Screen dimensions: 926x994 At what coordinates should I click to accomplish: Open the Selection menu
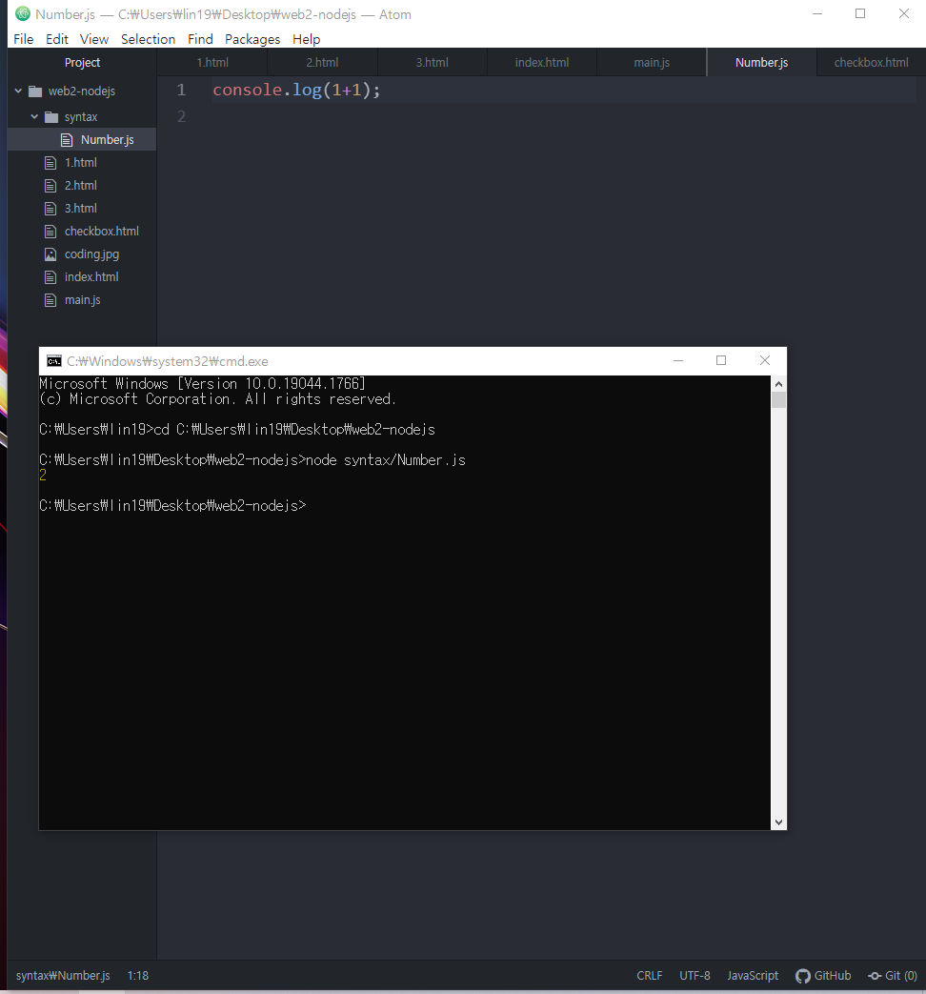pos(149,39)
